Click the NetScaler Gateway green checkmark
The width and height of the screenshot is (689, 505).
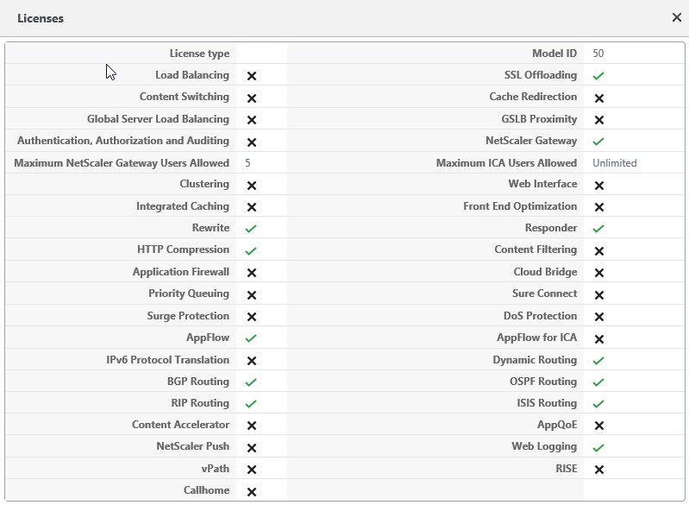(x=598, y=142)
